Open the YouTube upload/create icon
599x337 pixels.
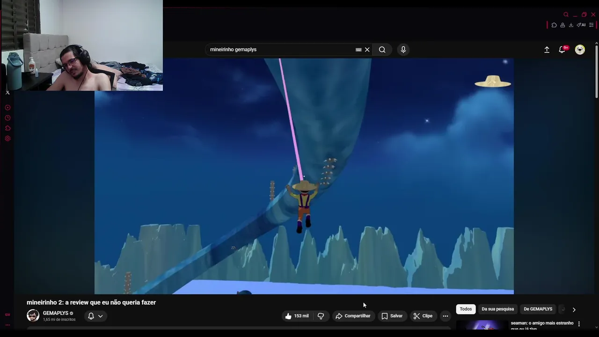coord(547,50)
